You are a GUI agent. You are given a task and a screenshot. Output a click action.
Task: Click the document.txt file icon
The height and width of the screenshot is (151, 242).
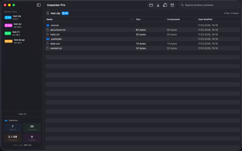point(47,30)
